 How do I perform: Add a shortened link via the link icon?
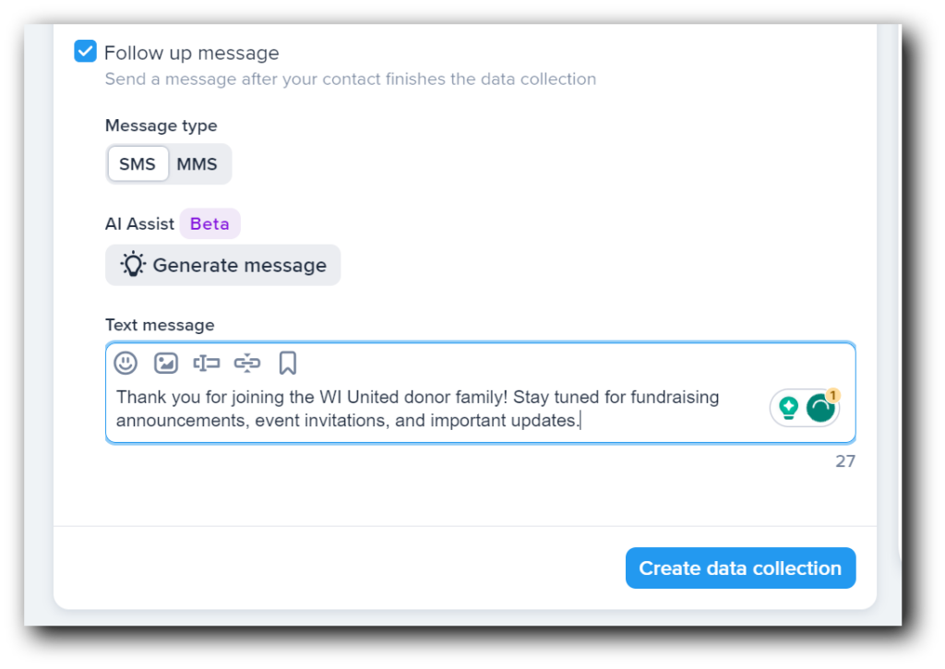247,363
